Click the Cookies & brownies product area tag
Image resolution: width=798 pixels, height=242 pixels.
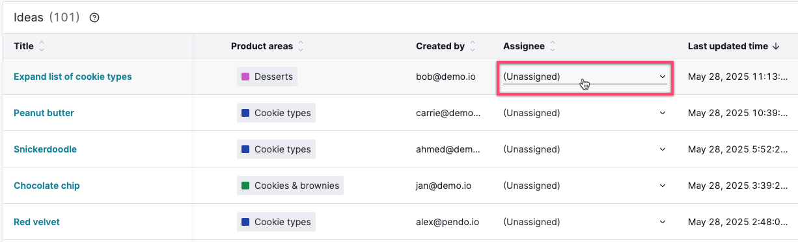[290, 186]
